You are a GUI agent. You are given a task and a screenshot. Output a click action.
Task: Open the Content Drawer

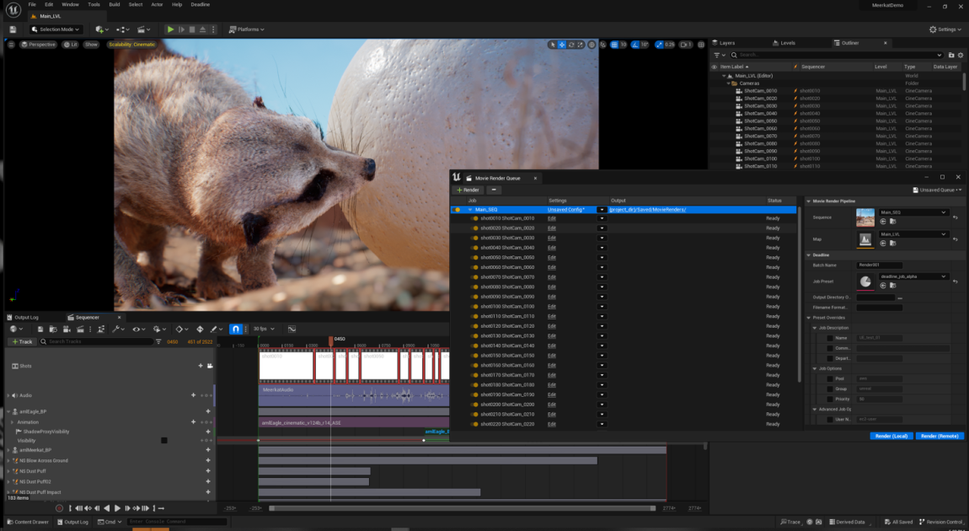(x=28, y=522)
